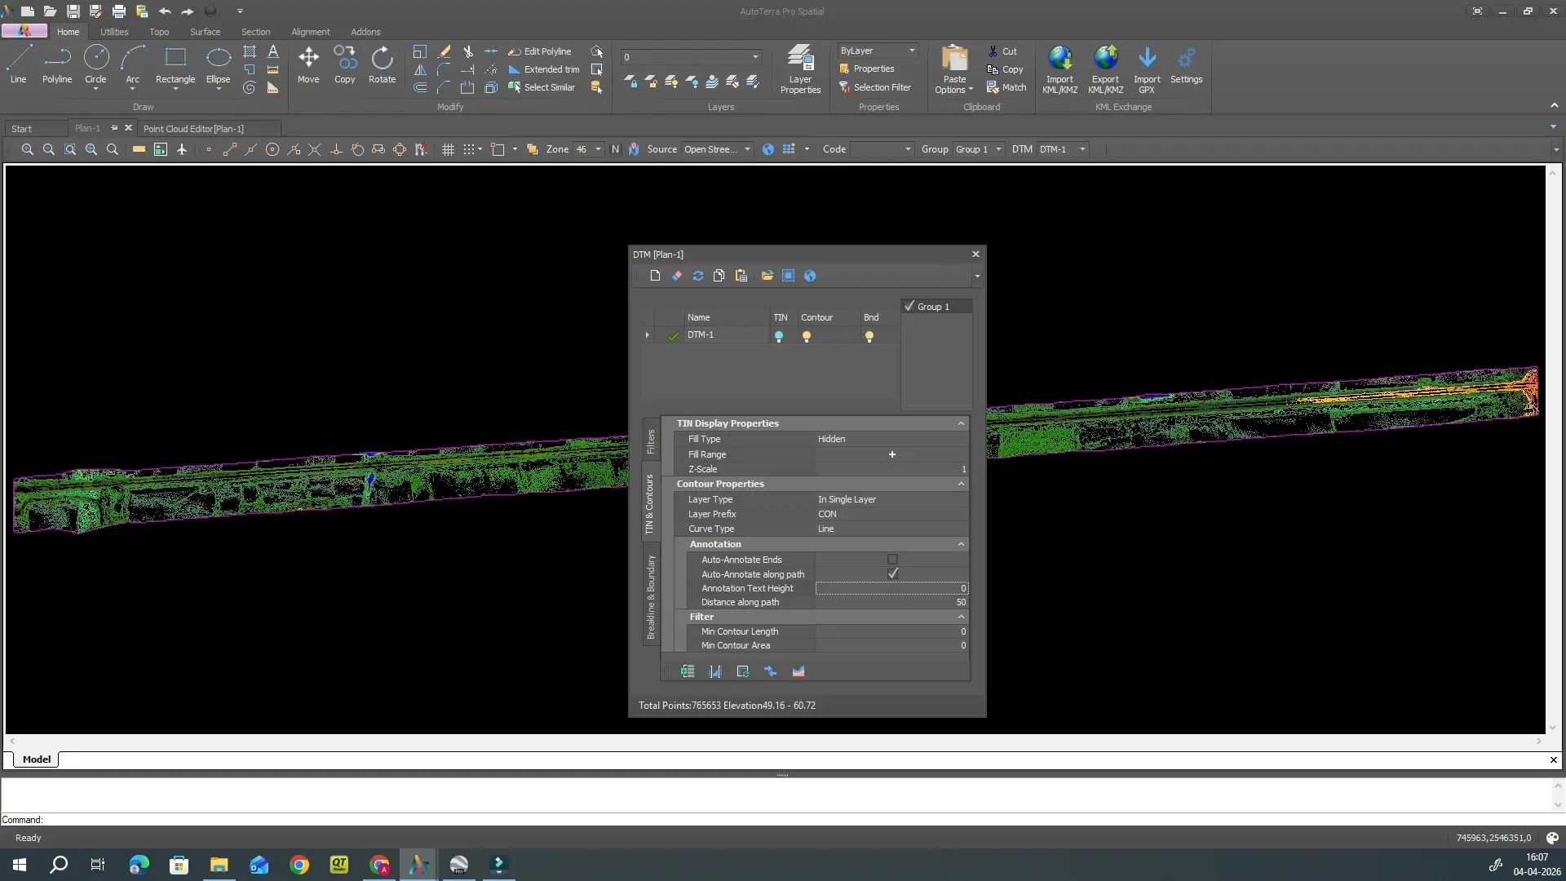Viewport: 1566px width, 881px height.
Task: Open the Breakline & Boundary side tab
Action: [x=651, y=597]
